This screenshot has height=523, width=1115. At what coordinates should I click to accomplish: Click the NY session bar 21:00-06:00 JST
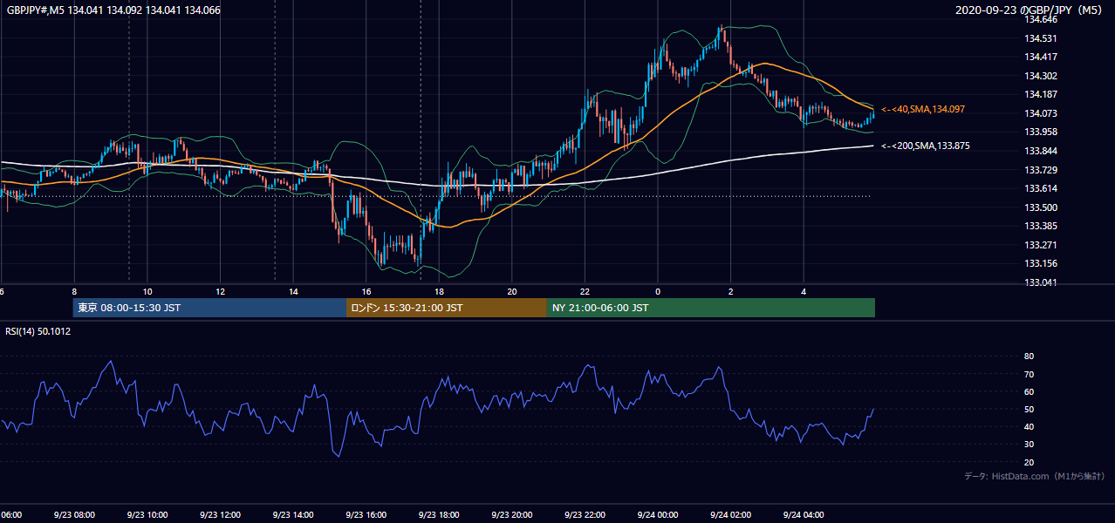711,308
